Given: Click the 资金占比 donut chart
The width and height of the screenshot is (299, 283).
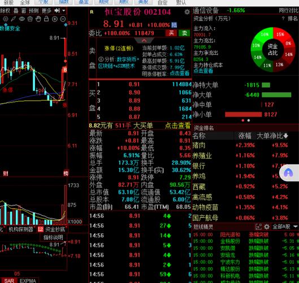Looking at the screenshot, I should coord(273,49).
